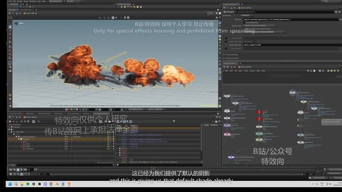Open the network editor Tools menu
The image size is (342, 192).
pyautogui.click(x=246, y=71)
